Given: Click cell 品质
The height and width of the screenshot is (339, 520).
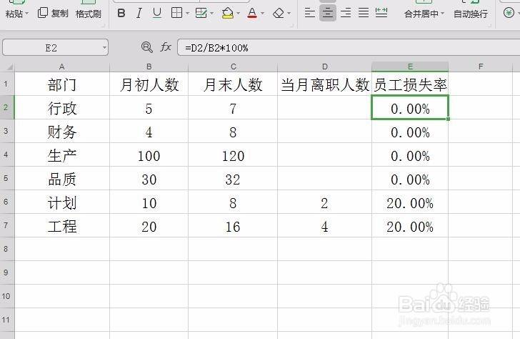Looking at the screenshot, I should pos(62,178).
